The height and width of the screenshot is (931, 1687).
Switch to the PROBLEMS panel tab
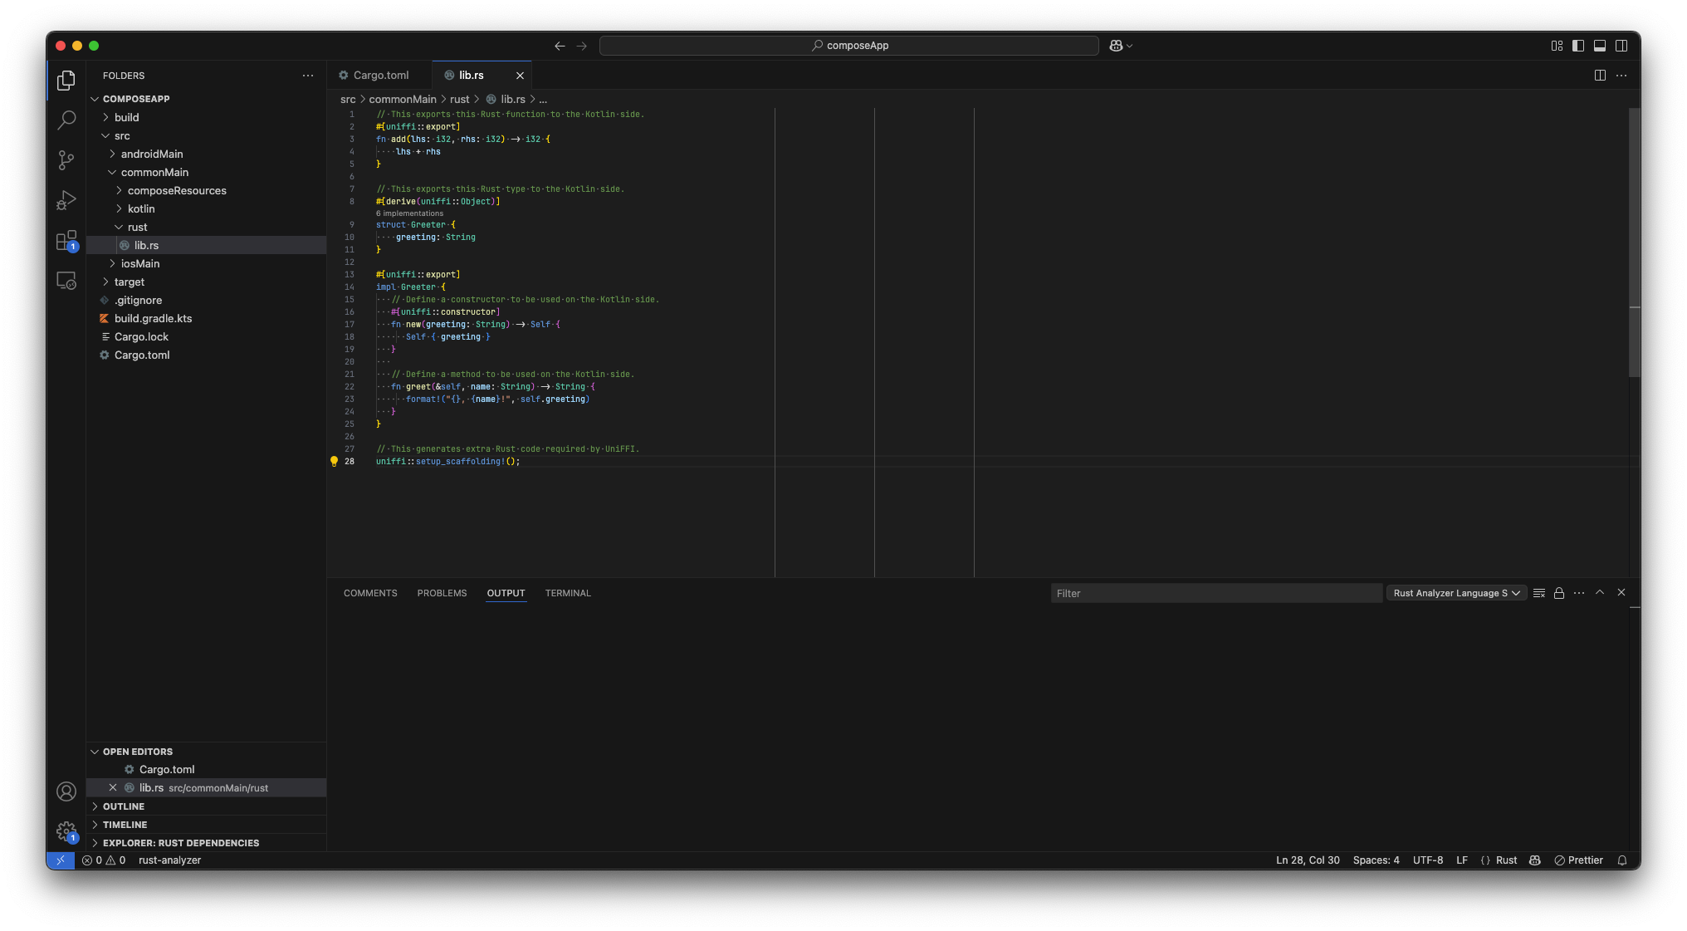[x=442, y=593]
